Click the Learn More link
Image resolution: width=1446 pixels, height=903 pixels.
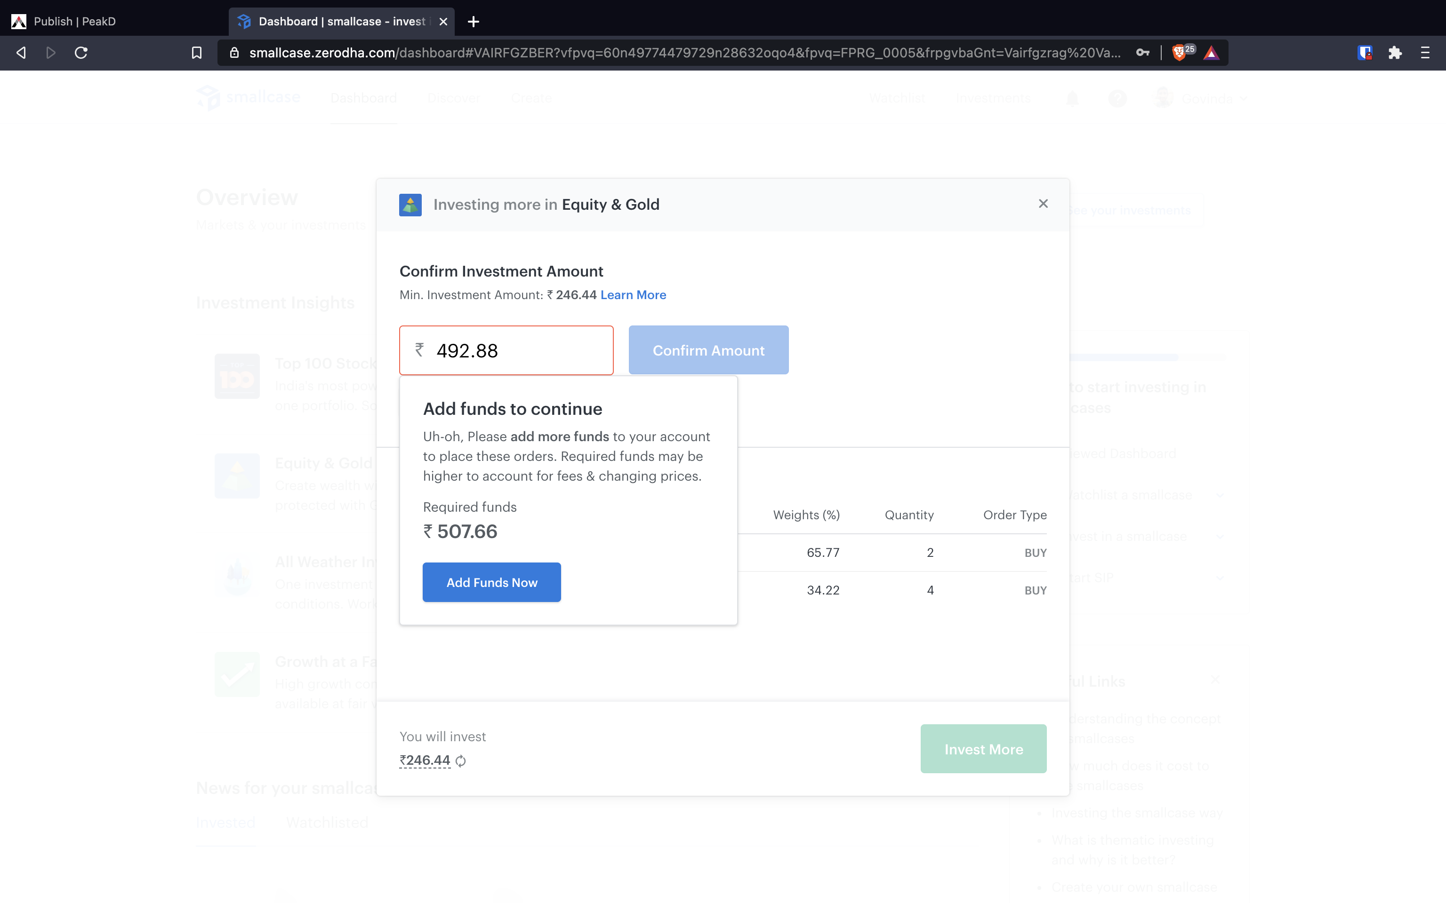[x=633, y=295]
